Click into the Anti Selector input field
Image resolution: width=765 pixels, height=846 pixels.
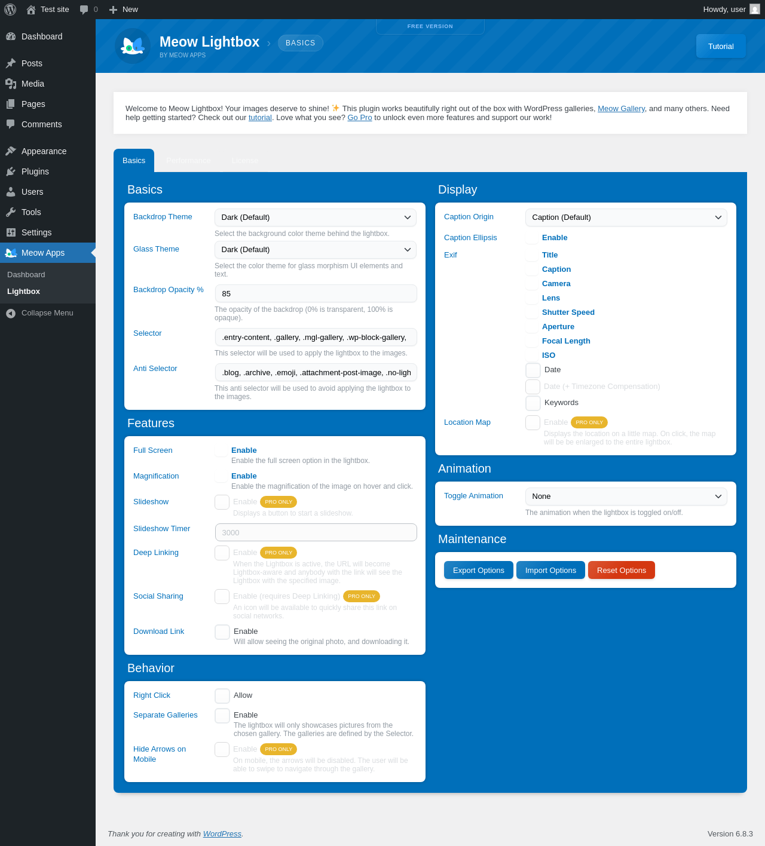[x=316, y=372]
